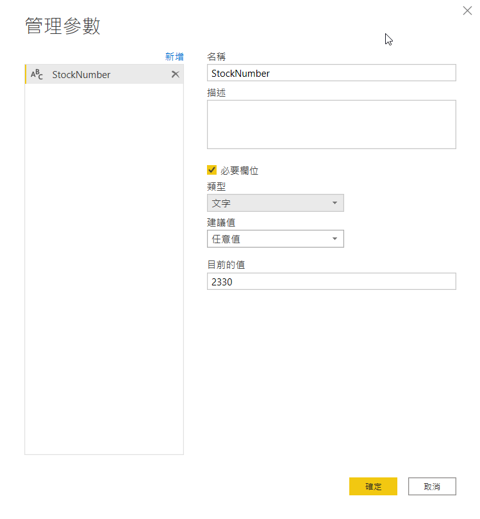480x519 pixels.
Task: Click the ABC text-type icon beside StockNumber
Action: (37, 75)
